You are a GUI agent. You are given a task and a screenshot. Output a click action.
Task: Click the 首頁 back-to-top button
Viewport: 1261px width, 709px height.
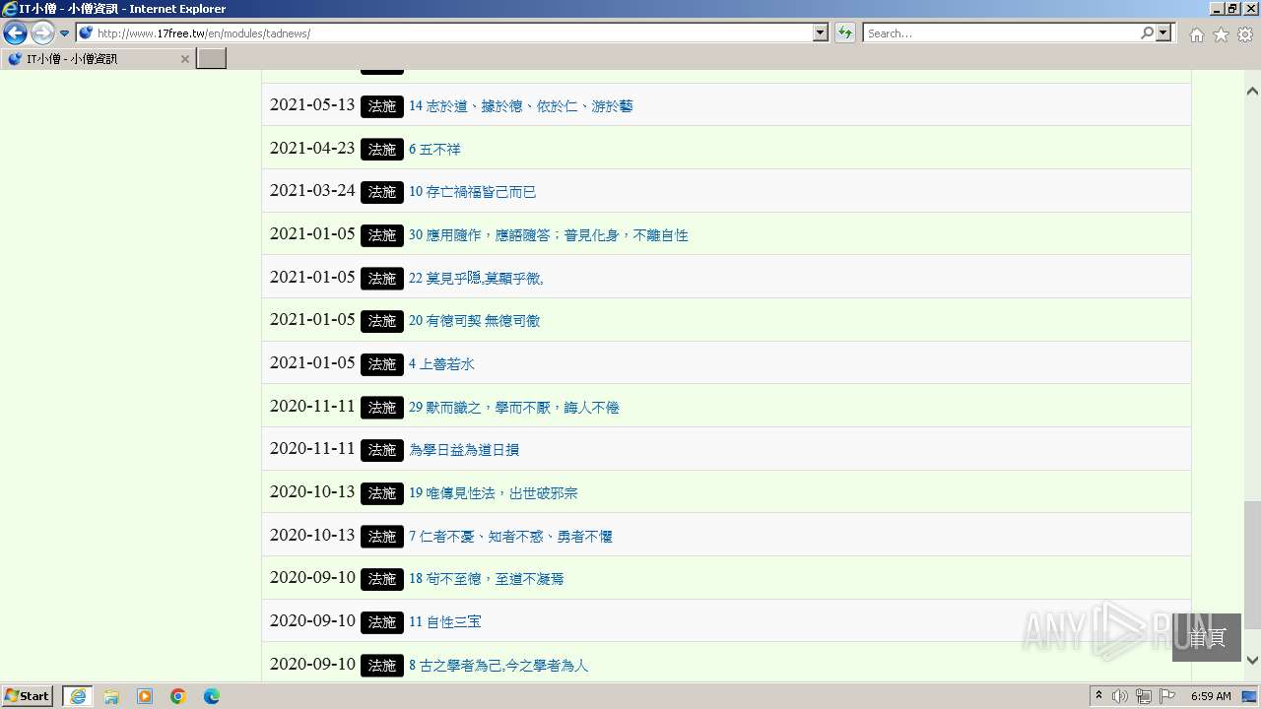click(1207, 637)
